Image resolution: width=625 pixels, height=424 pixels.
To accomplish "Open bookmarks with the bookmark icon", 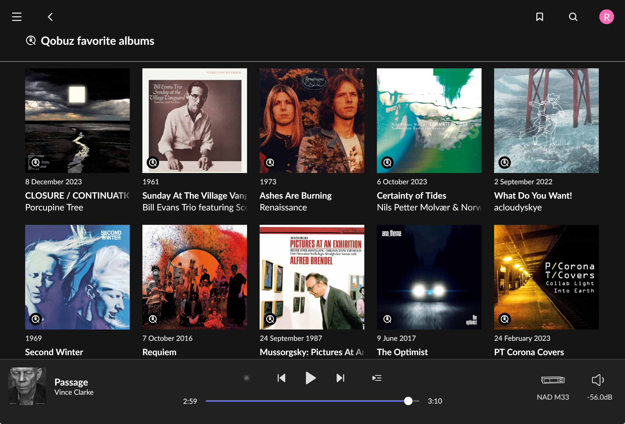I will coord(539,17).
